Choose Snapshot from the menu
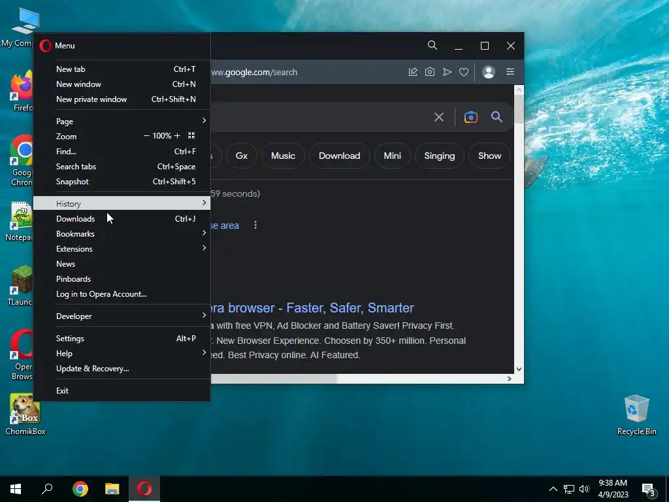This screenshot has height=502, width=669. pyautogui.click(x=122, y=182)
